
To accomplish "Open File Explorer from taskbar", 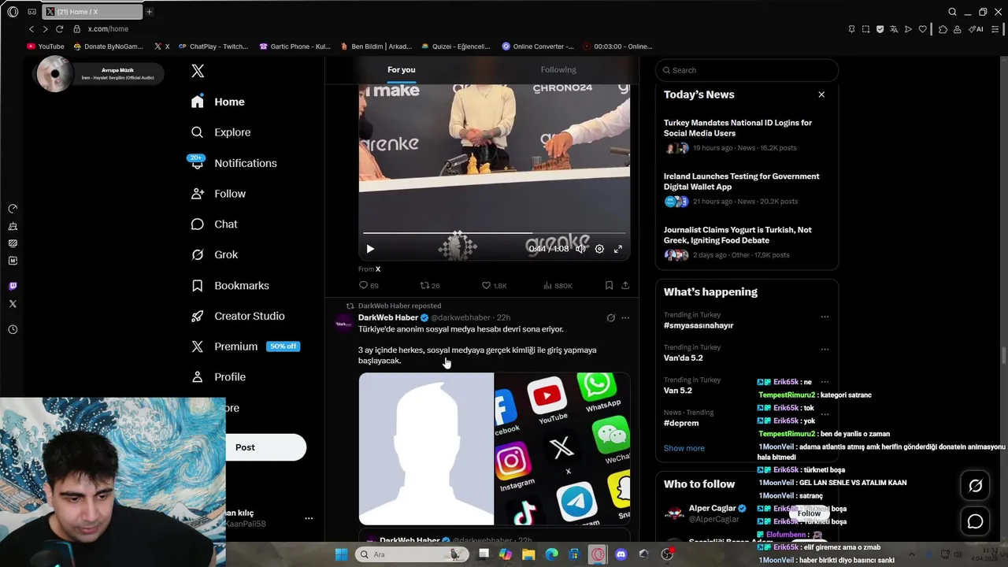I will click(x=528, y=554).
